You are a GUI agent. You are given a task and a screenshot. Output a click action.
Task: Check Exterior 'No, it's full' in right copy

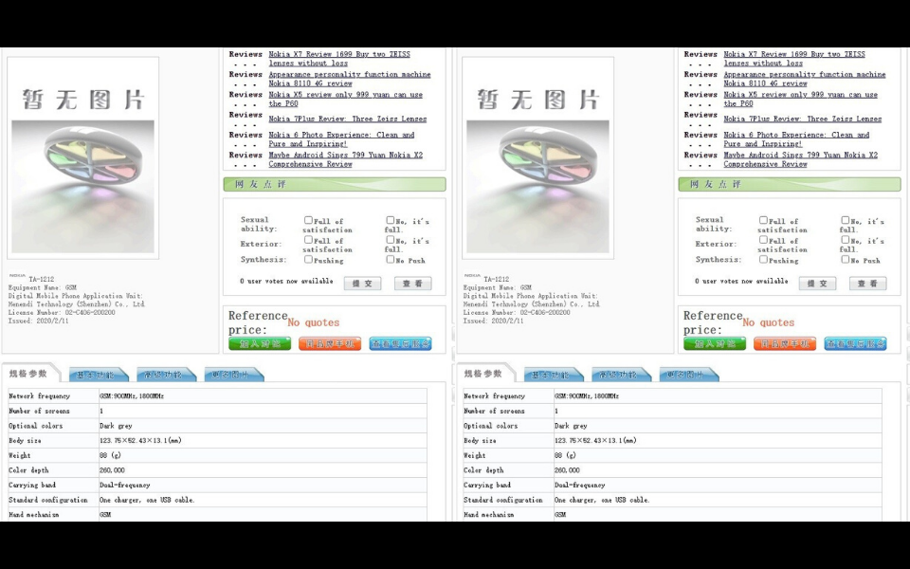pyautogui.click(x=845, y=240)
